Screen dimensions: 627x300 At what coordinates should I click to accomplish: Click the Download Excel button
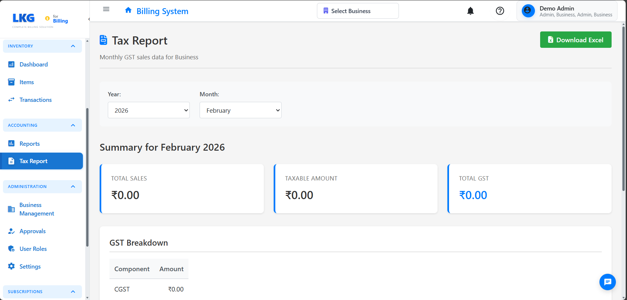pos(576,40)
